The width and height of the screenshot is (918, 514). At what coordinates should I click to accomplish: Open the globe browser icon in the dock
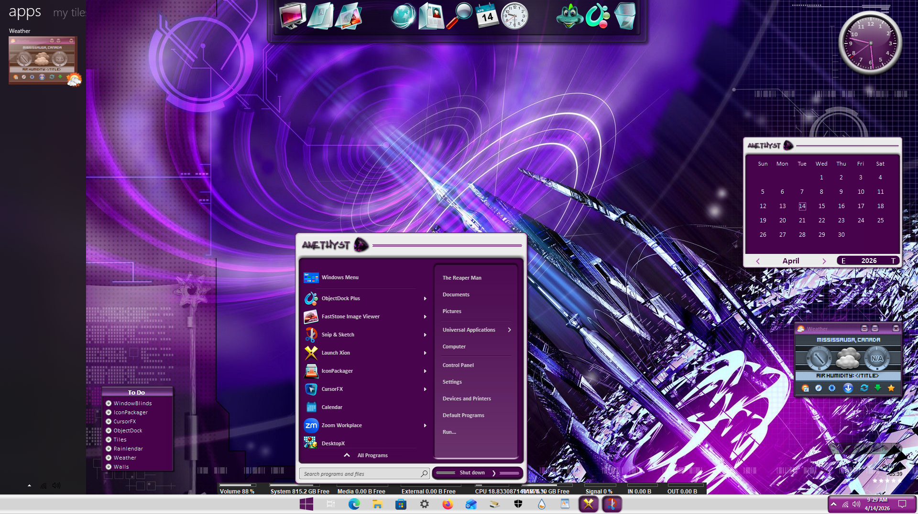403,16
